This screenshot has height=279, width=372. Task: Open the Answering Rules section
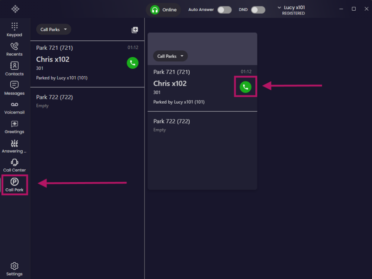click(14, 146)
